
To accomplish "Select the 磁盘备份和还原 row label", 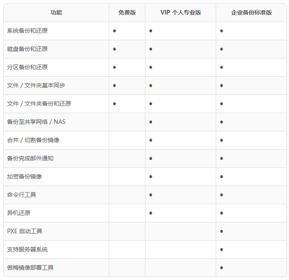I will (x=28, y=49).
